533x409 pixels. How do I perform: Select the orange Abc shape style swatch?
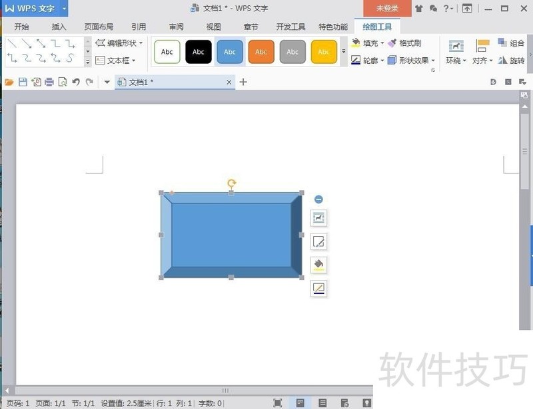(261, 52)
